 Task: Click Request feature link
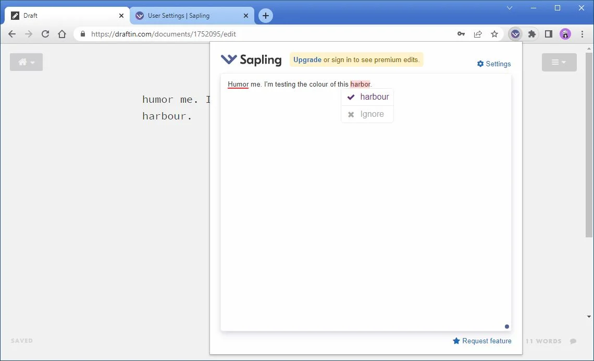482,341
